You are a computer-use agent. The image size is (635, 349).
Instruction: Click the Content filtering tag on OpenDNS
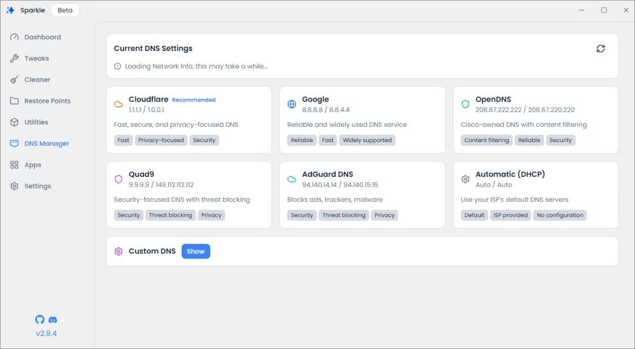coord(486,140)
